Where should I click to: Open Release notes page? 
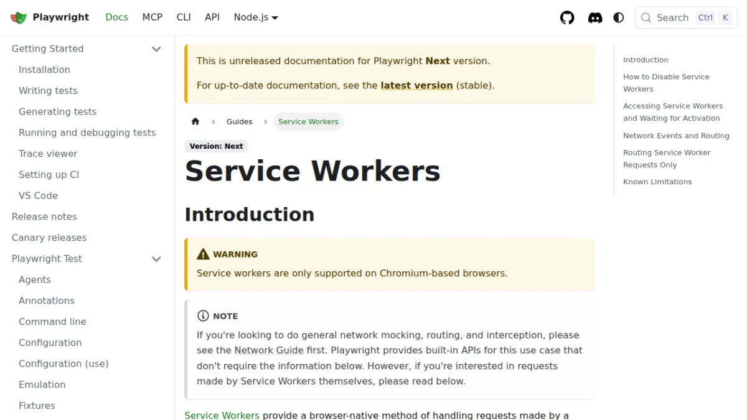pyautogui.click(x=44, y=217)
